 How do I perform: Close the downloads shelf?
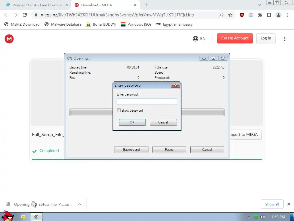[289, 204]
